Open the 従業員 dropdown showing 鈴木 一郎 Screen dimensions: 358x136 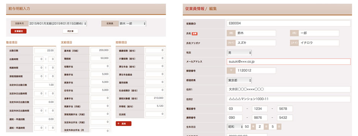[x=132, y=23]
